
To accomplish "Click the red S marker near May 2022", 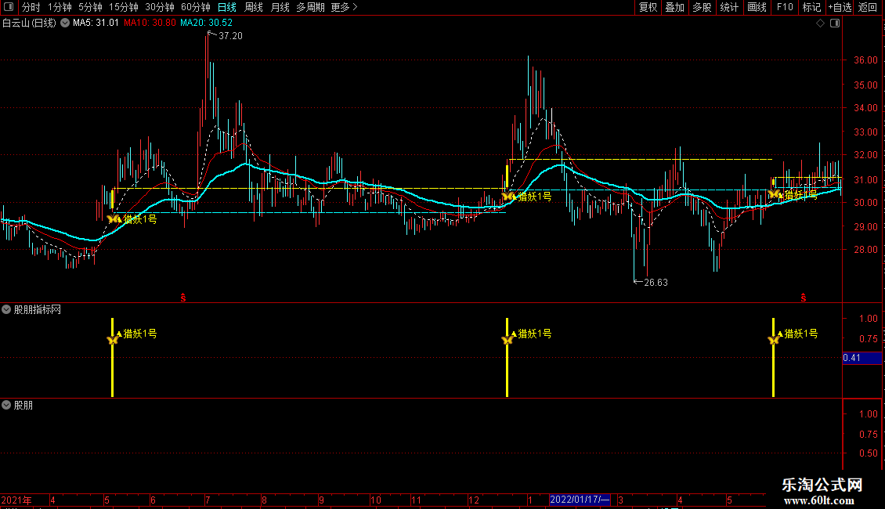I will pyautogui.click(x=804, y=298).
